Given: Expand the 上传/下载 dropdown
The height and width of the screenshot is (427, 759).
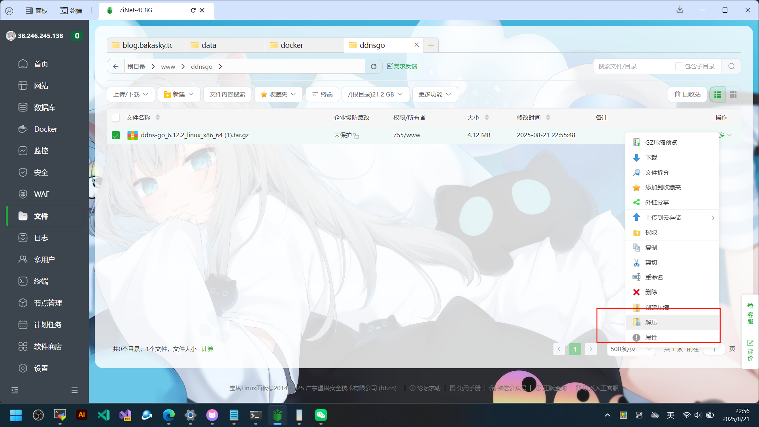Looking at the screenshot, I should coord(130,94).
